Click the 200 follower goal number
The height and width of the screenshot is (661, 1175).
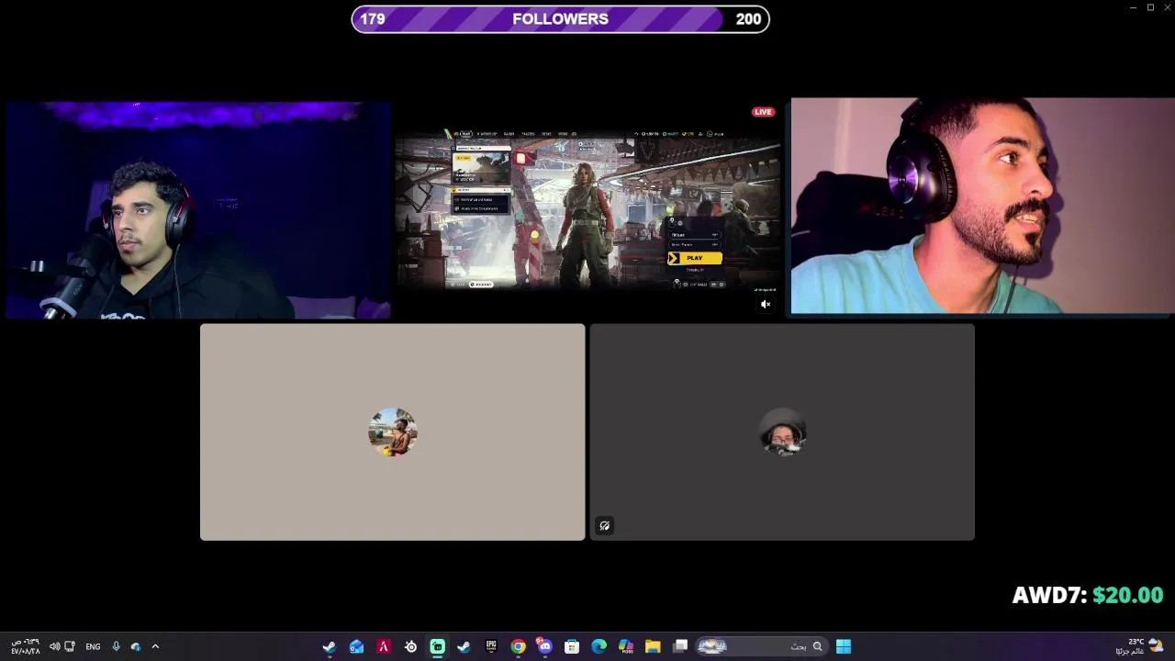748,19
